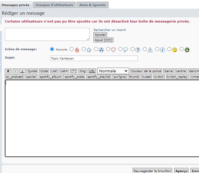The height and width of the screenshot is (173, 199).
Task: Click the Sujet text field
Action: point(94,58)
